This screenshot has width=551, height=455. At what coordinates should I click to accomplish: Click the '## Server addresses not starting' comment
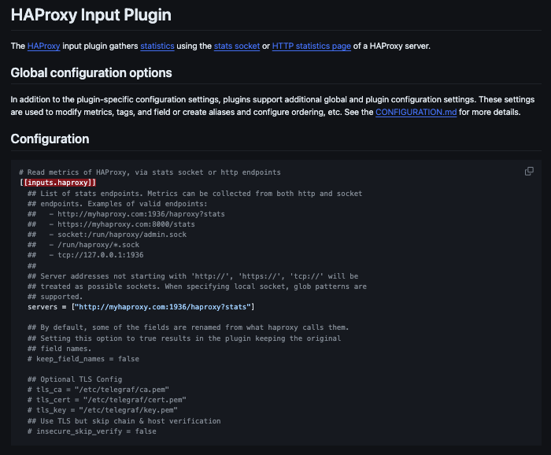[193, 276]
